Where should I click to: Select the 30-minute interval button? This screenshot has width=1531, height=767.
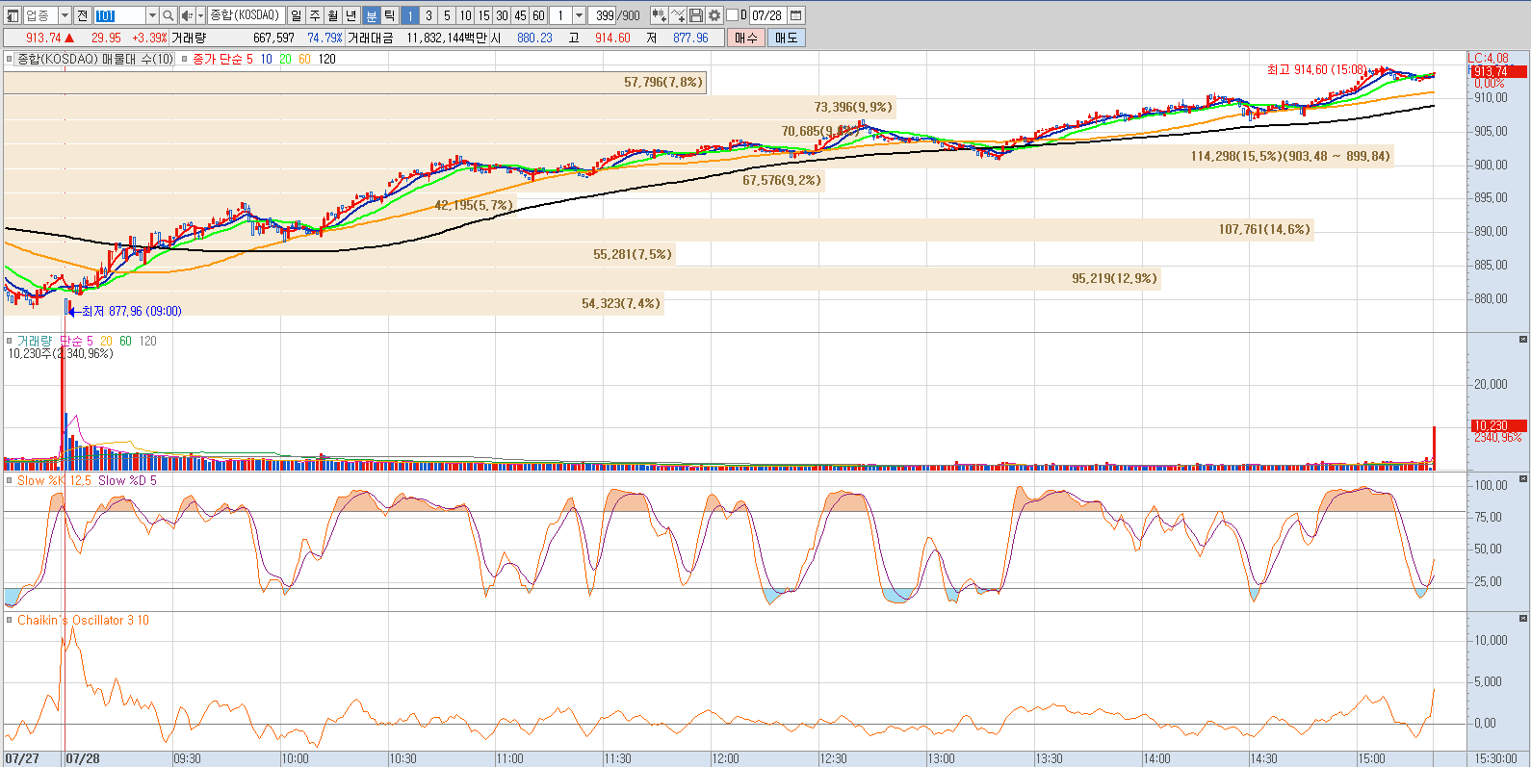pyautogui.click(x=502, y=15)
